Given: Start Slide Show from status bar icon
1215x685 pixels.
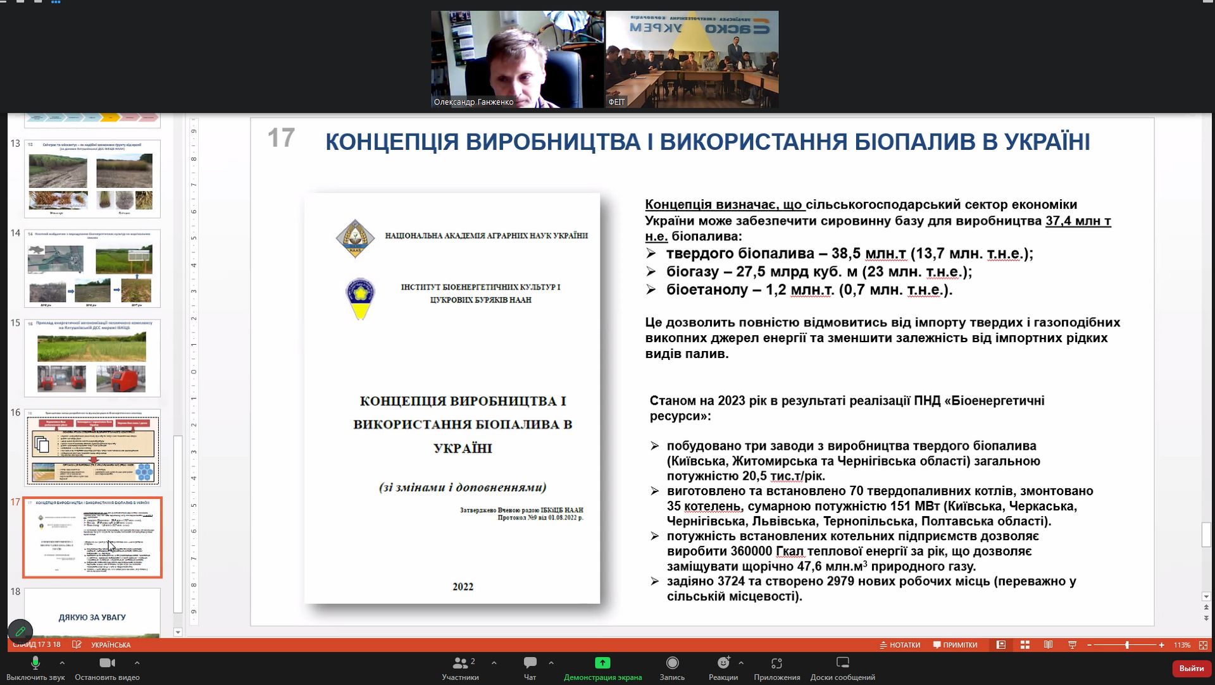Looking at the screenshot, I should point(1072,645).
